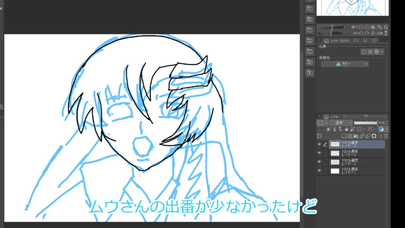405x228 pixels.
Task: Switch to the Auto Action tab
Action: [x=375, y=117]
